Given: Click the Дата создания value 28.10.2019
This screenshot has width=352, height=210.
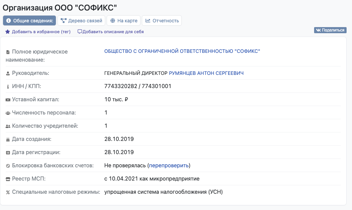Looking at the screenshot, I should 119,139.
